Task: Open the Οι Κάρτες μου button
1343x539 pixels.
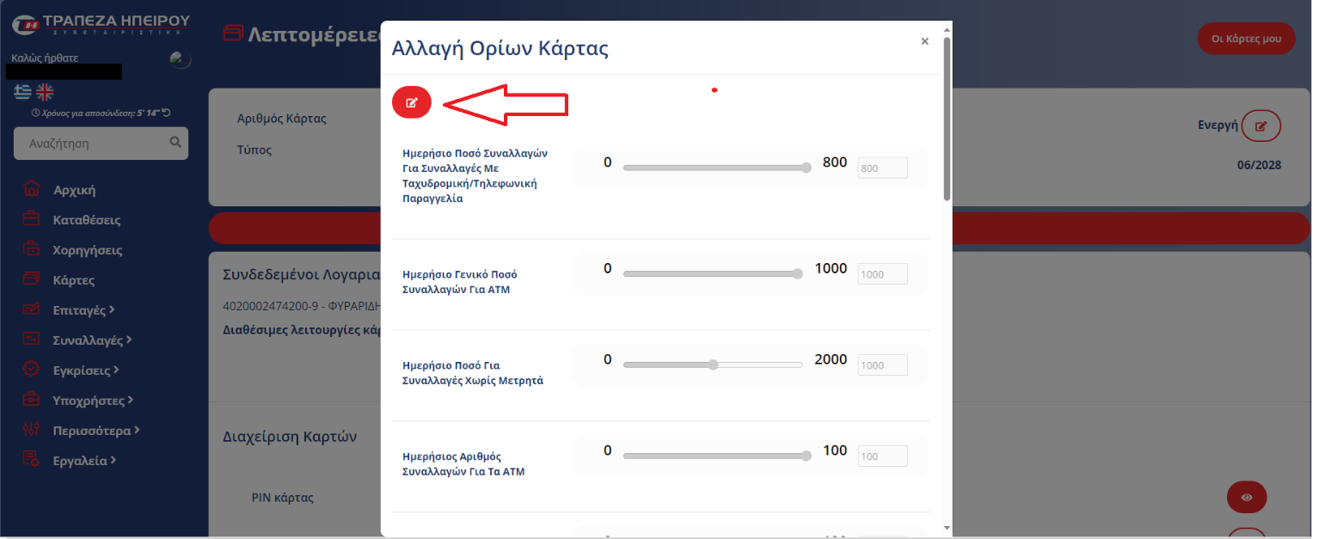Action: pyautogui.click(x=1246, y=39)
